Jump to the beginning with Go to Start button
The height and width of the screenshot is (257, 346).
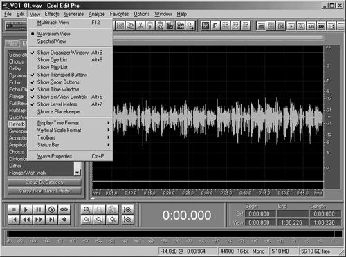[14, 220]
